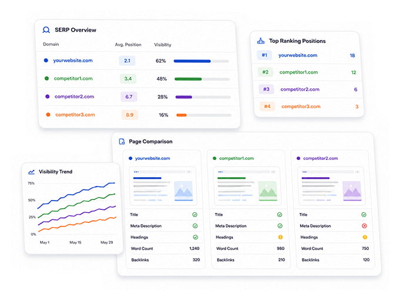
Task: Click the #2 rank badge
Action: (265, 72)
